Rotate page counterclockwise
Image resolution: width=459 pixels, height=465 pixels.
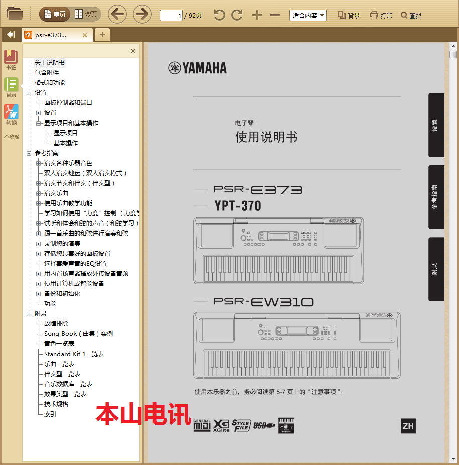[219, 15]
